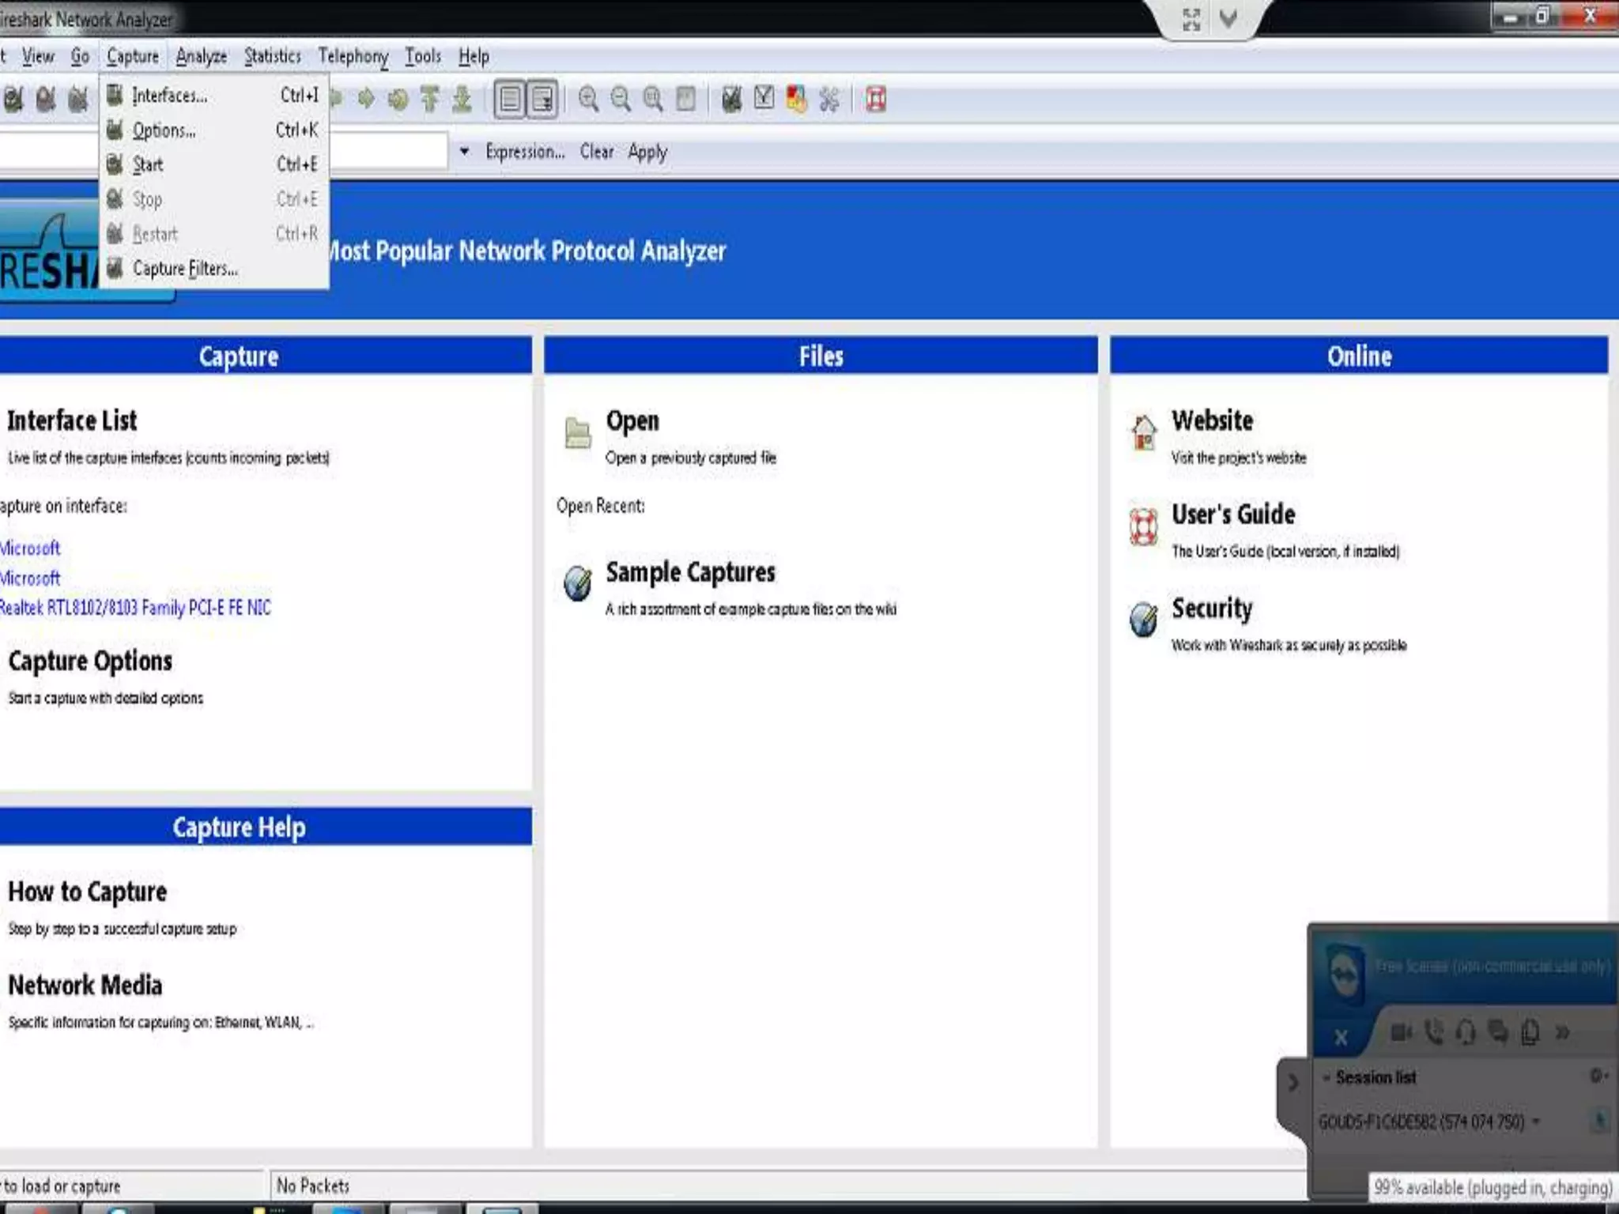The width and height of the screenshot is (1619, 1214).
Task: Open the filter history dropdown arrow
Action: [x=464, y=151]
